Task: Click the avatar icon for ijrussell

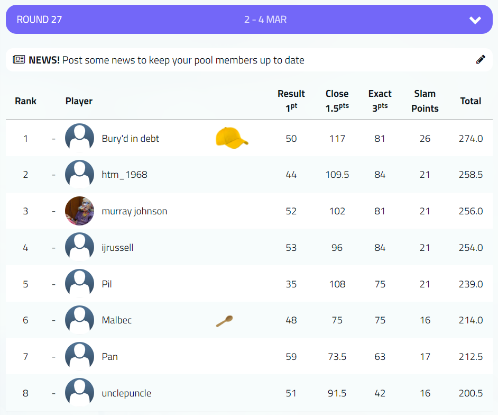Action: tap(80, 247)
